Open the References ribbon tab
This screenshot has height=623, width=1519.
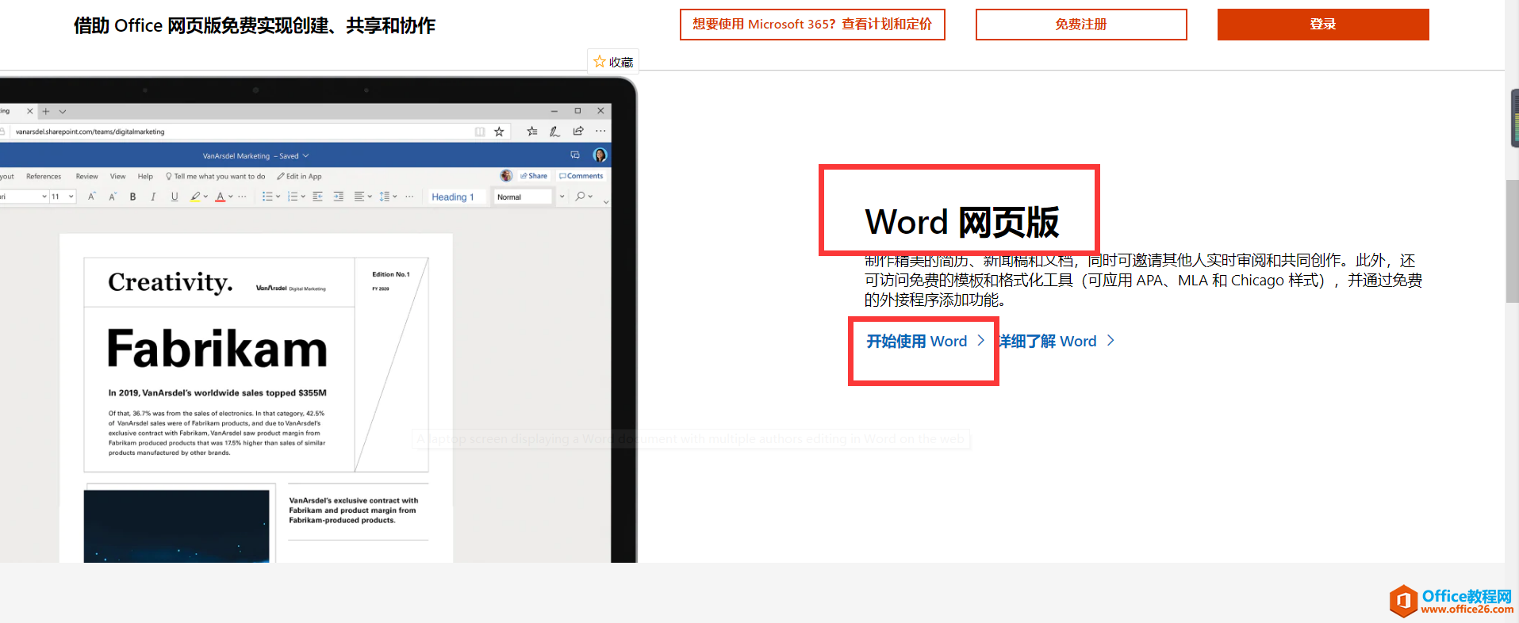(44, 177)
